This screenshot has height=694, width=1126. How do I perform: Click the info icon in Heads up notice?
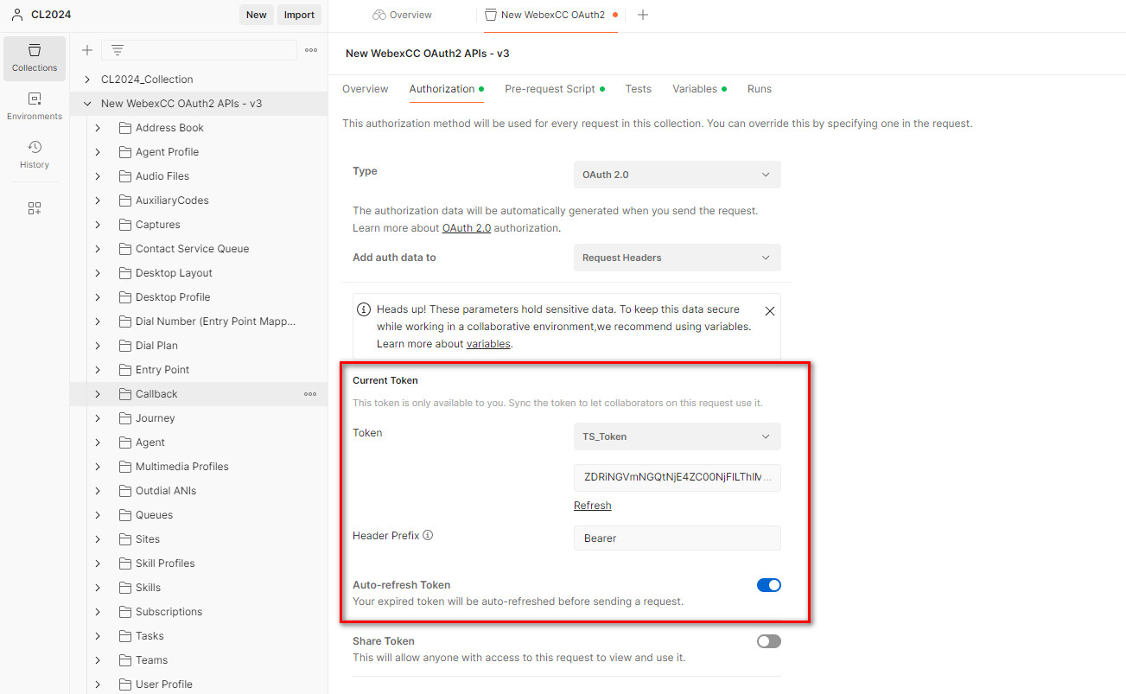364,309
